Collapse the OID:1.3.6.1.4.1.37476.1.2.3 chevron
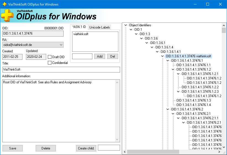The height and width of the screenshot is (155, 227). (x=178, y=92)
